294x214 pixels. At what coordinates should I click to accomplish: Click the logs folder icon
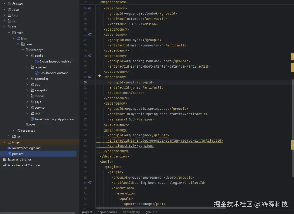[9, 15]
